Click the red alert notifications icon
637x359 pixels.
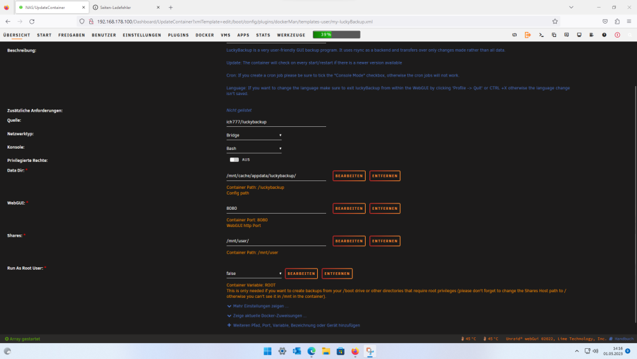coord(617,35)
